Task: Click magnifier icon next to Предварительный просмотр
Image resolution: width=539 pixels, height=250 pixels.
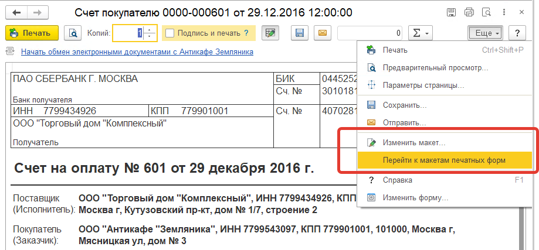Action: coord(372,67)
